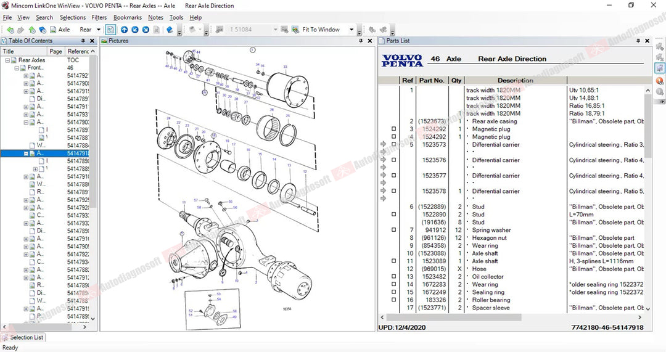666x352 pixels.
Task: Open the 1 51084 picture dropdown
Action: point(275,30)
